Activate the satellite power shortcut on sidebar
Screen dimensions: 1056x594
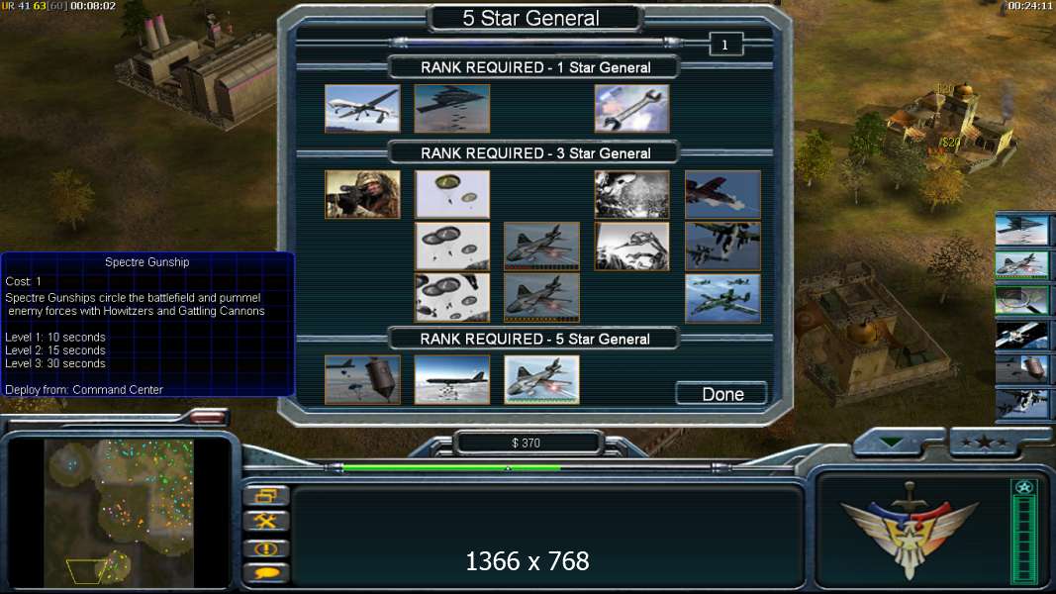click(x=1021, y=335)
